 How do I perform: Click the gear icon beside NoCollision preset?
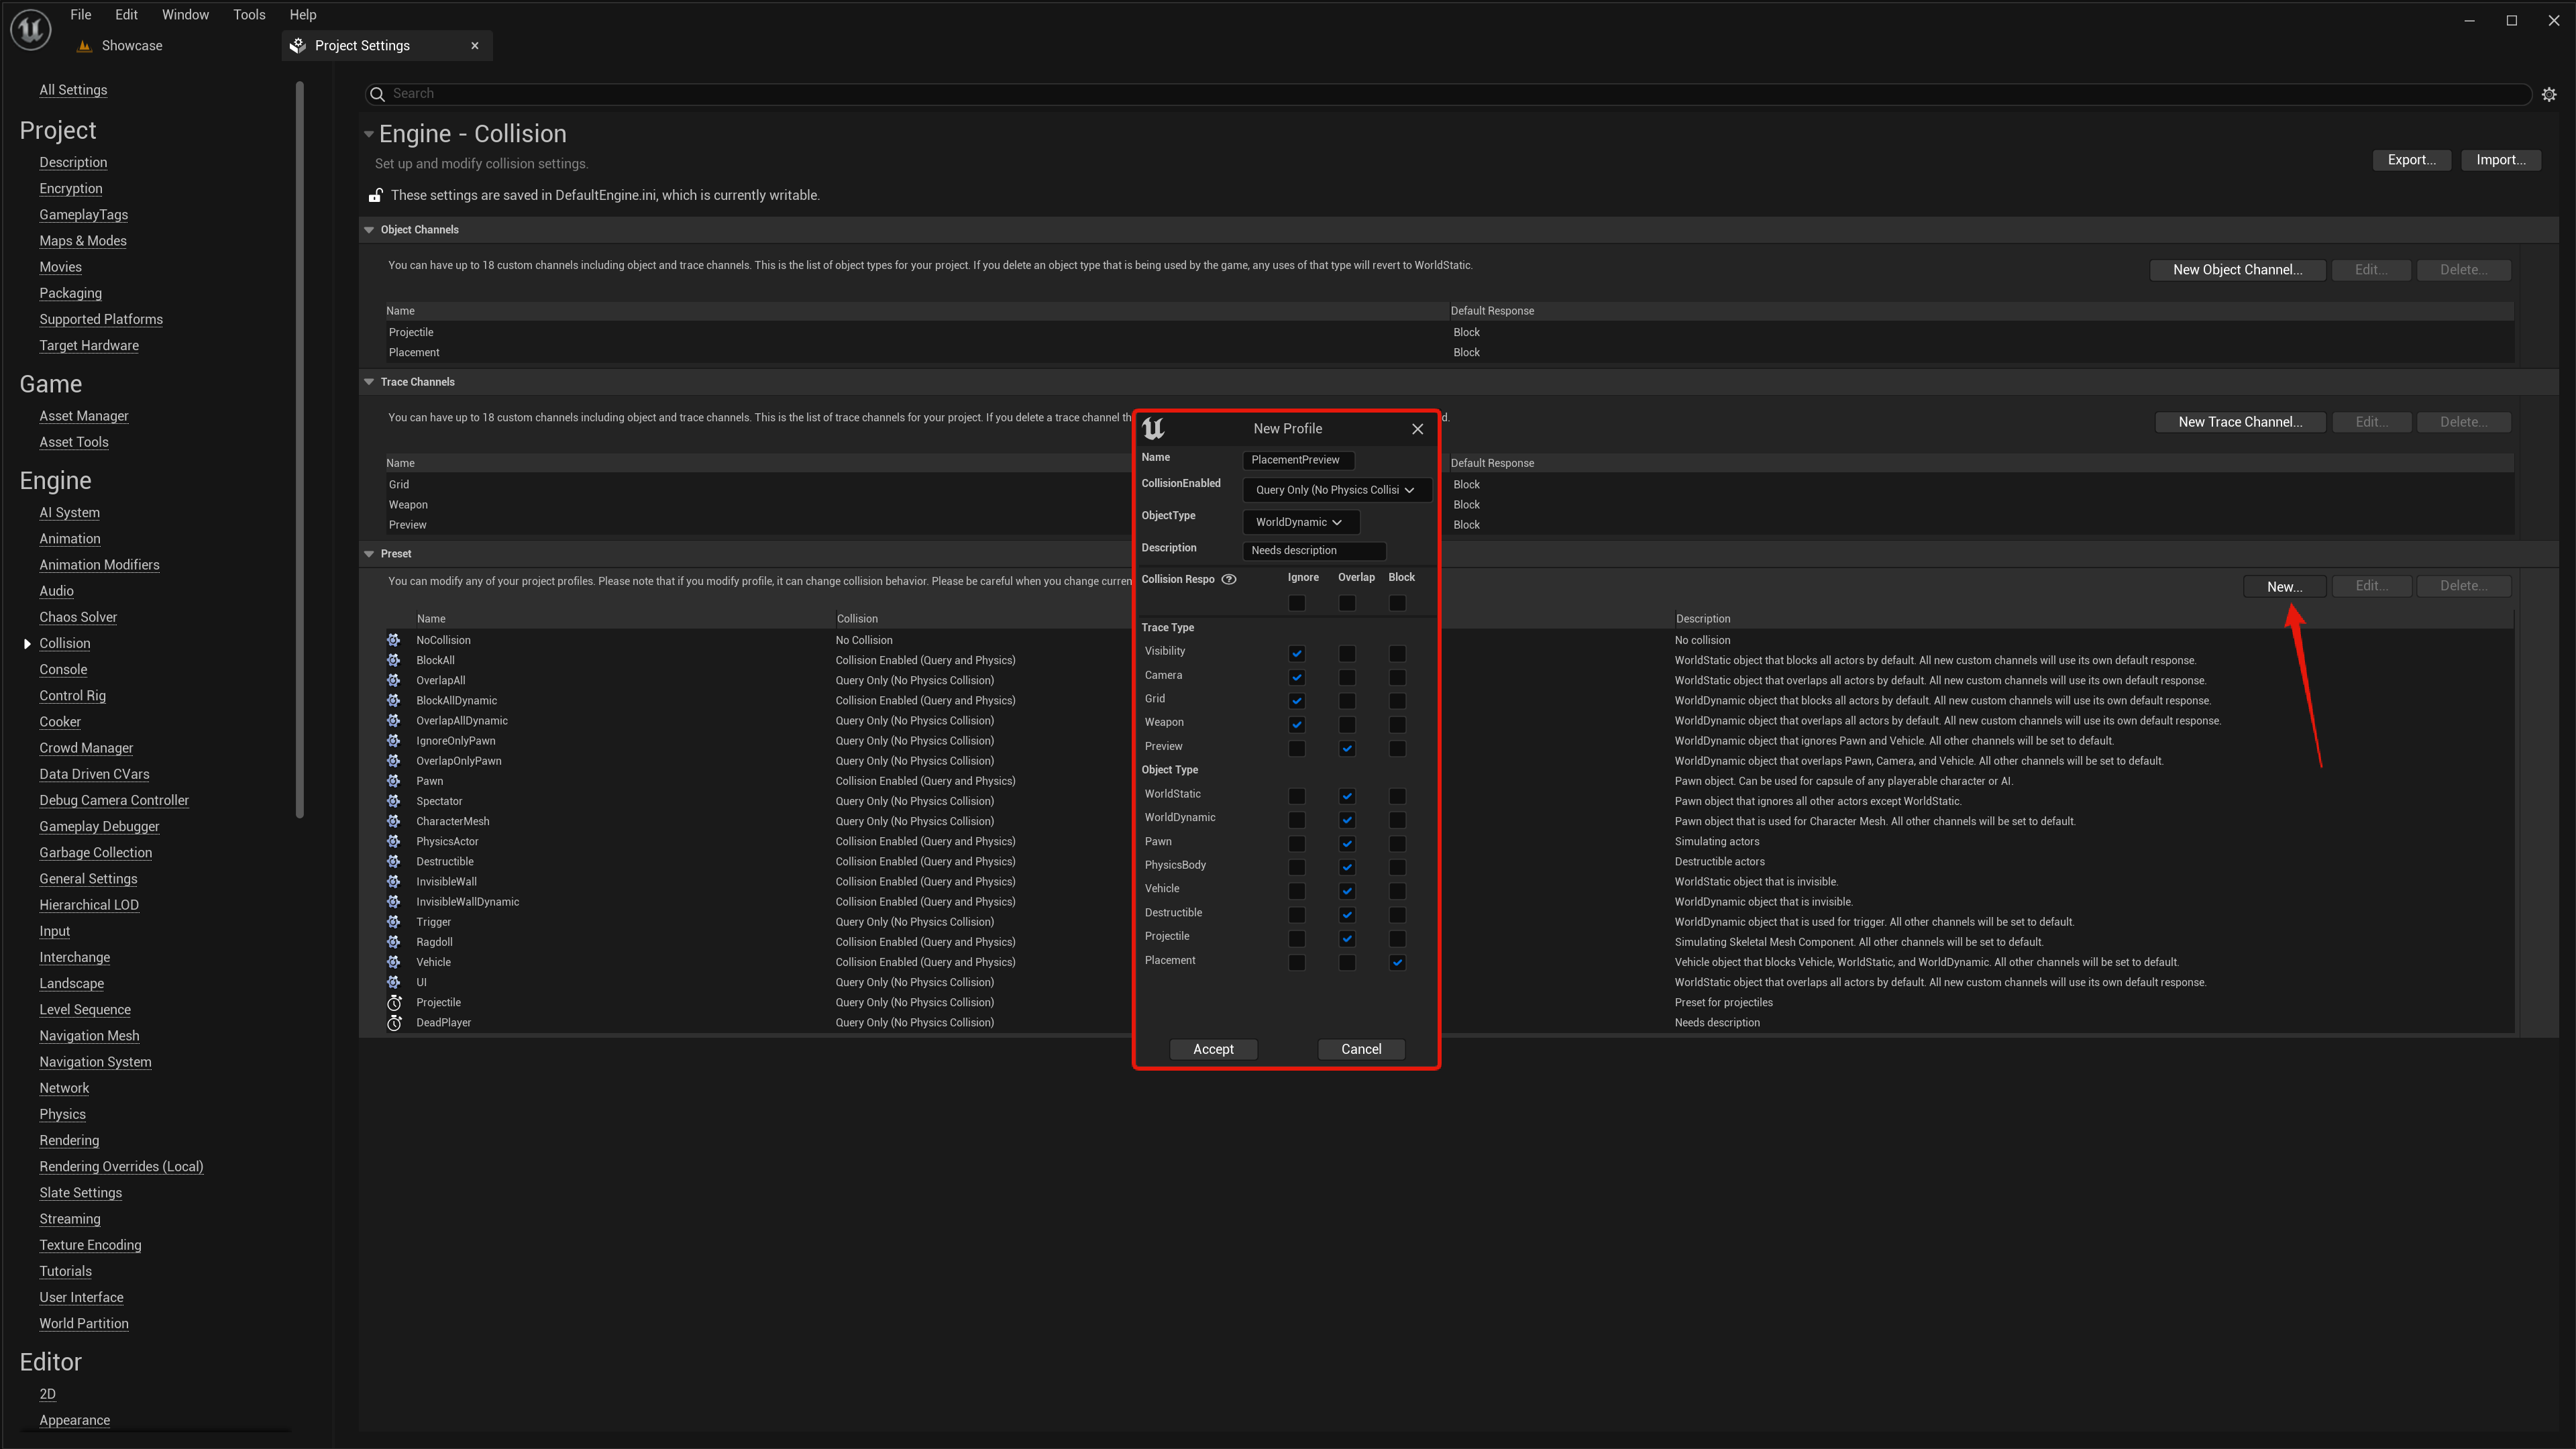pyautogui.click(x=394, y=640)
